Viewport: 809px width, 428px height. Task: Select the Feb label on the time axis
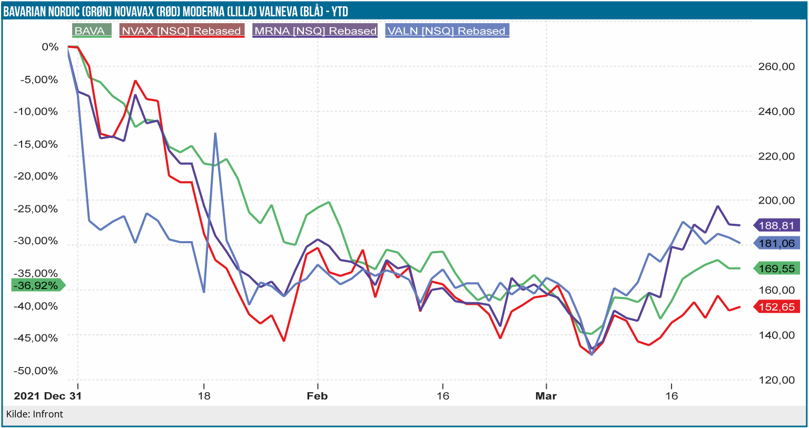point(317,396)
